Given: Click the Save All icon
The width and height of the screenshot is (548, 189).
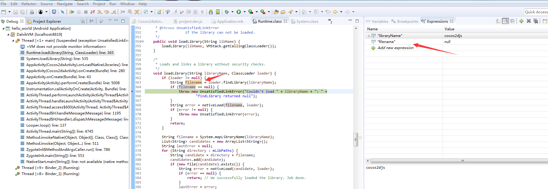Looking at the screenshot, I should coord(22,12).
